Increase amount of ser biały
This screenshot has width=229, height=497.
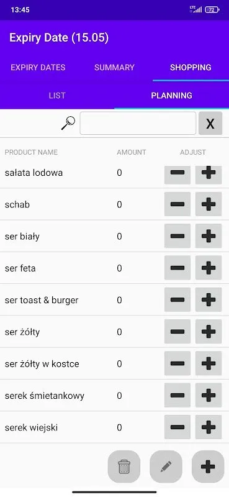(209, 236)
